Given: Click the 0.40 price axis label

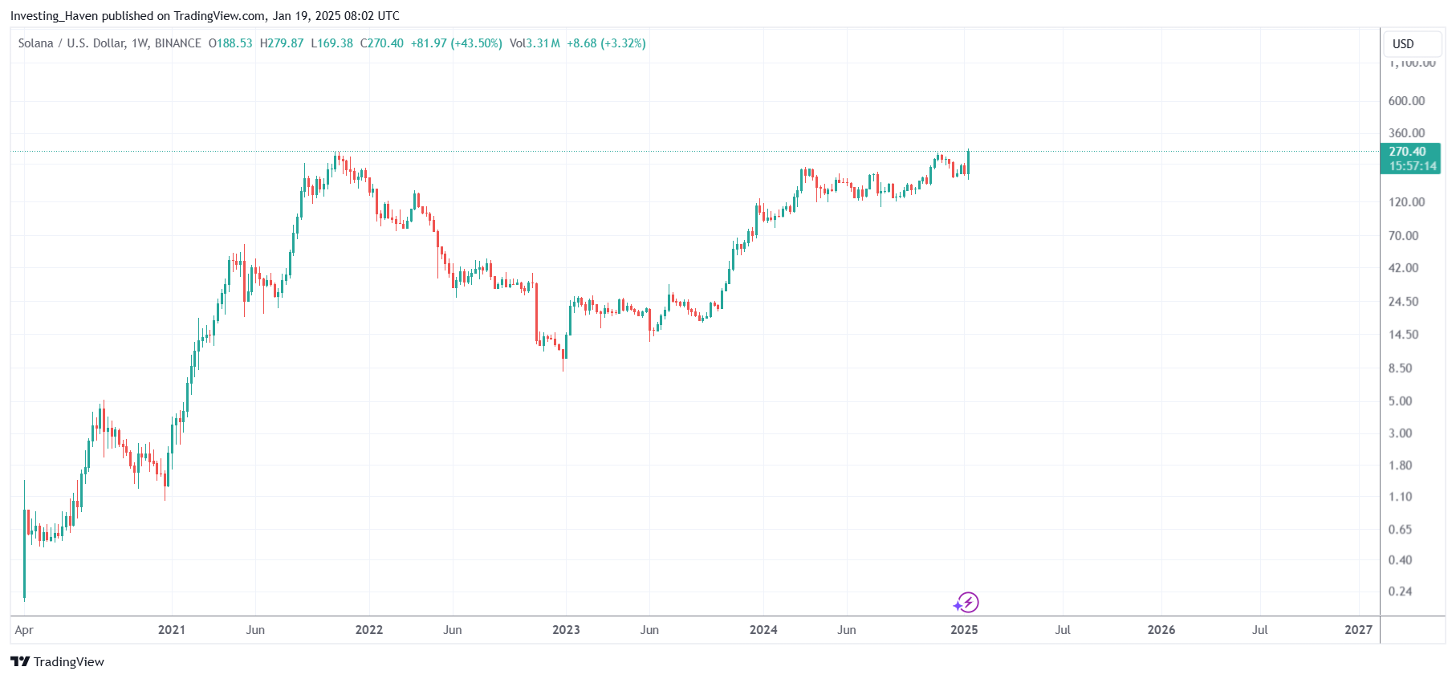Looking at the screenshot, I should click(x=1400, y=560).
